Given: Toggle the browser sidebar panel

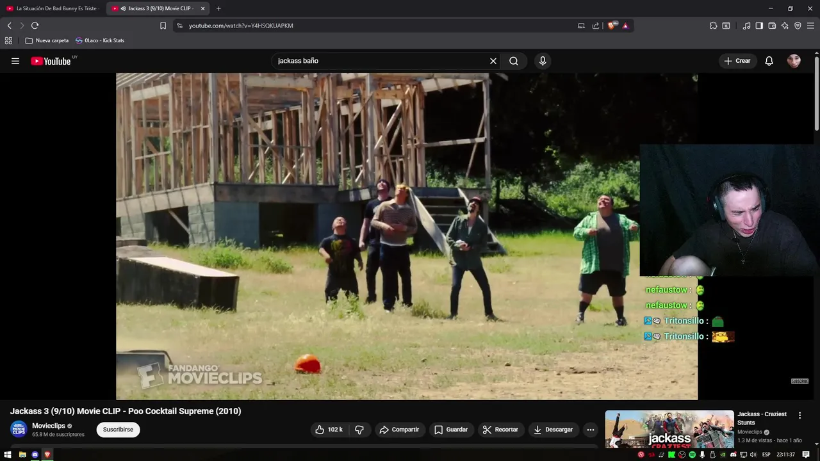Looking at the screenshot, I should (759, 26).
